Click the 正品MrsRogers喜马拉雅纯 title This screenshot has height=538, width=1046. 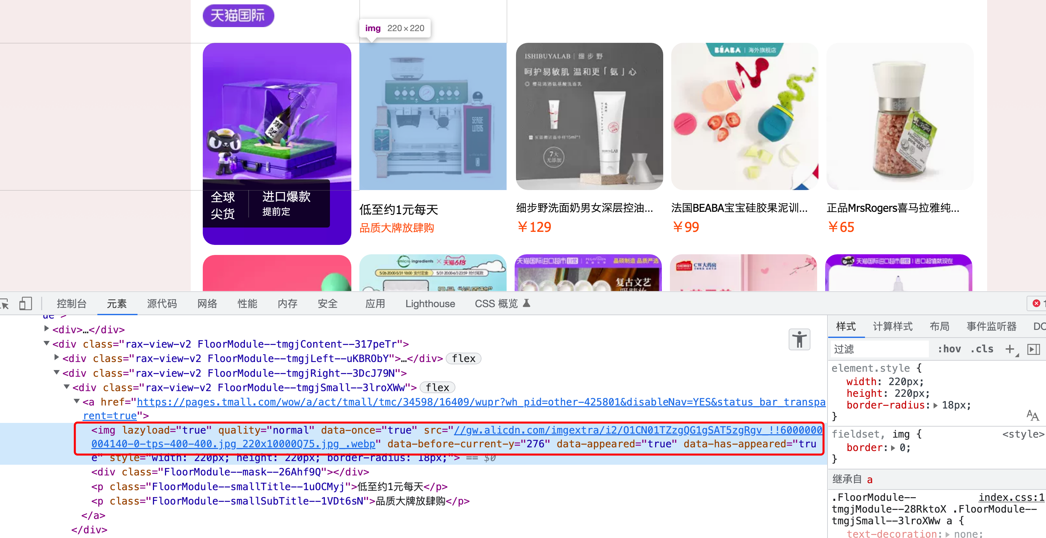pos(893,208)
